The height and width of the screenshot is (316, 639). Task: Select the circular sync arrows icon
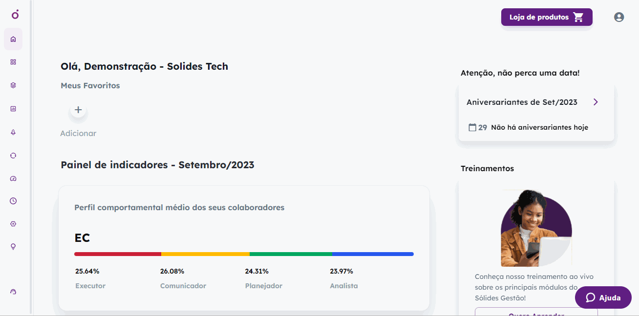click(x=13, y=156)
